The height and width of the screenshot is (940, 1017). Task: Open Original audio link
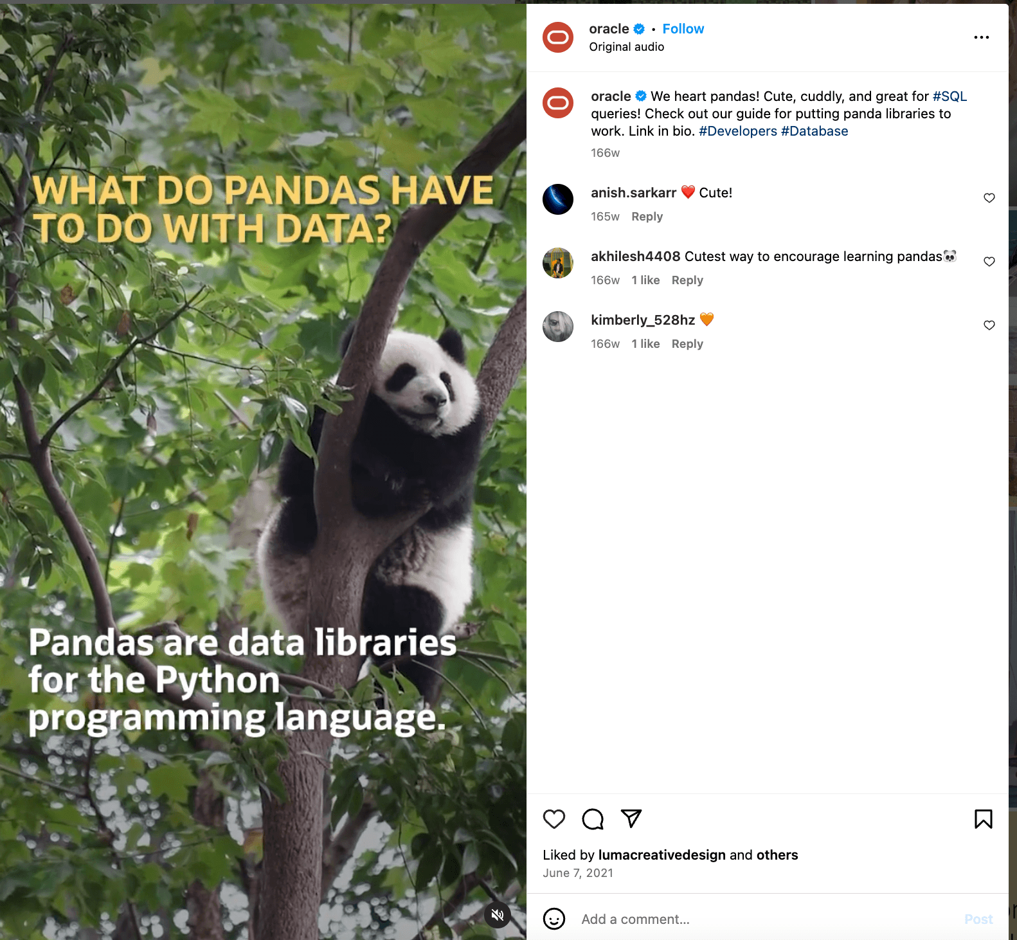click(626, 47)
